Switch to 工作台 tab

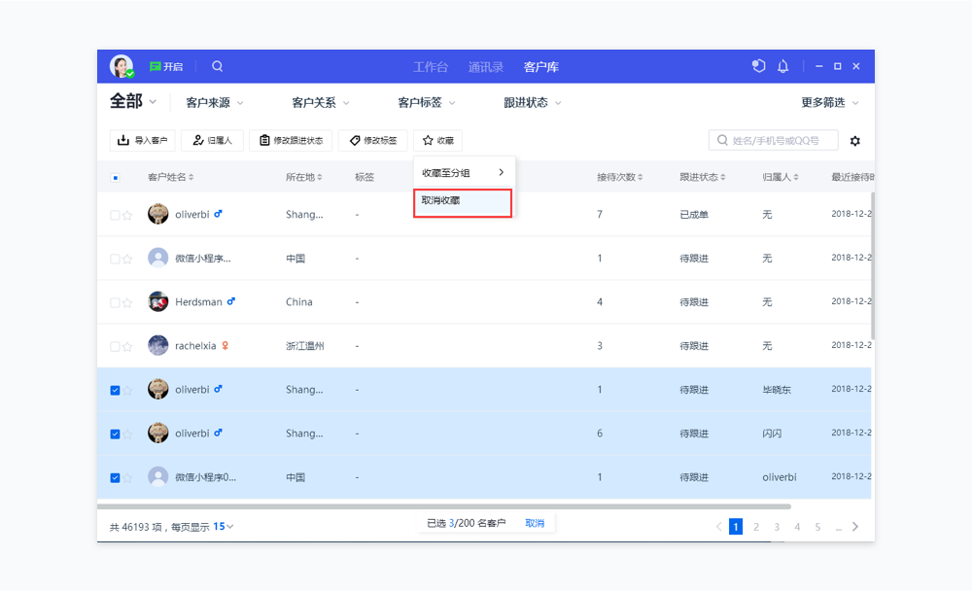tap(431, 67)
